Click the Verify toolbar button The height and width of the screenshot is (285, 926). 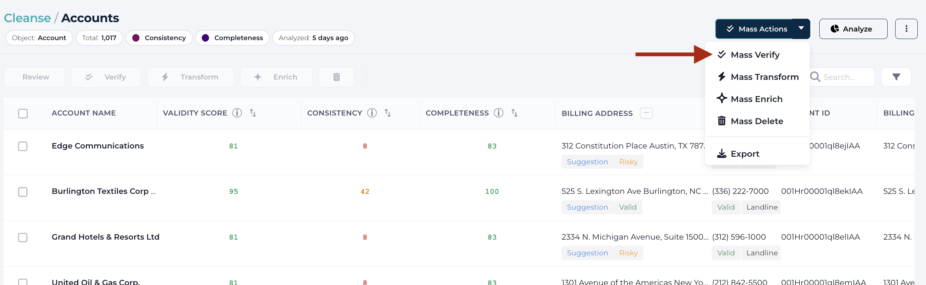click(x=106, y=77)
